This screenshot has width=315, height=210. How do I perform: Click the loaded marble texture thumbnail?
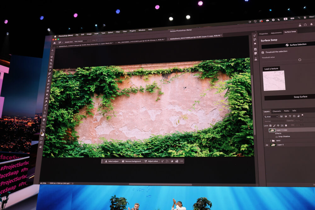(274, 81)
